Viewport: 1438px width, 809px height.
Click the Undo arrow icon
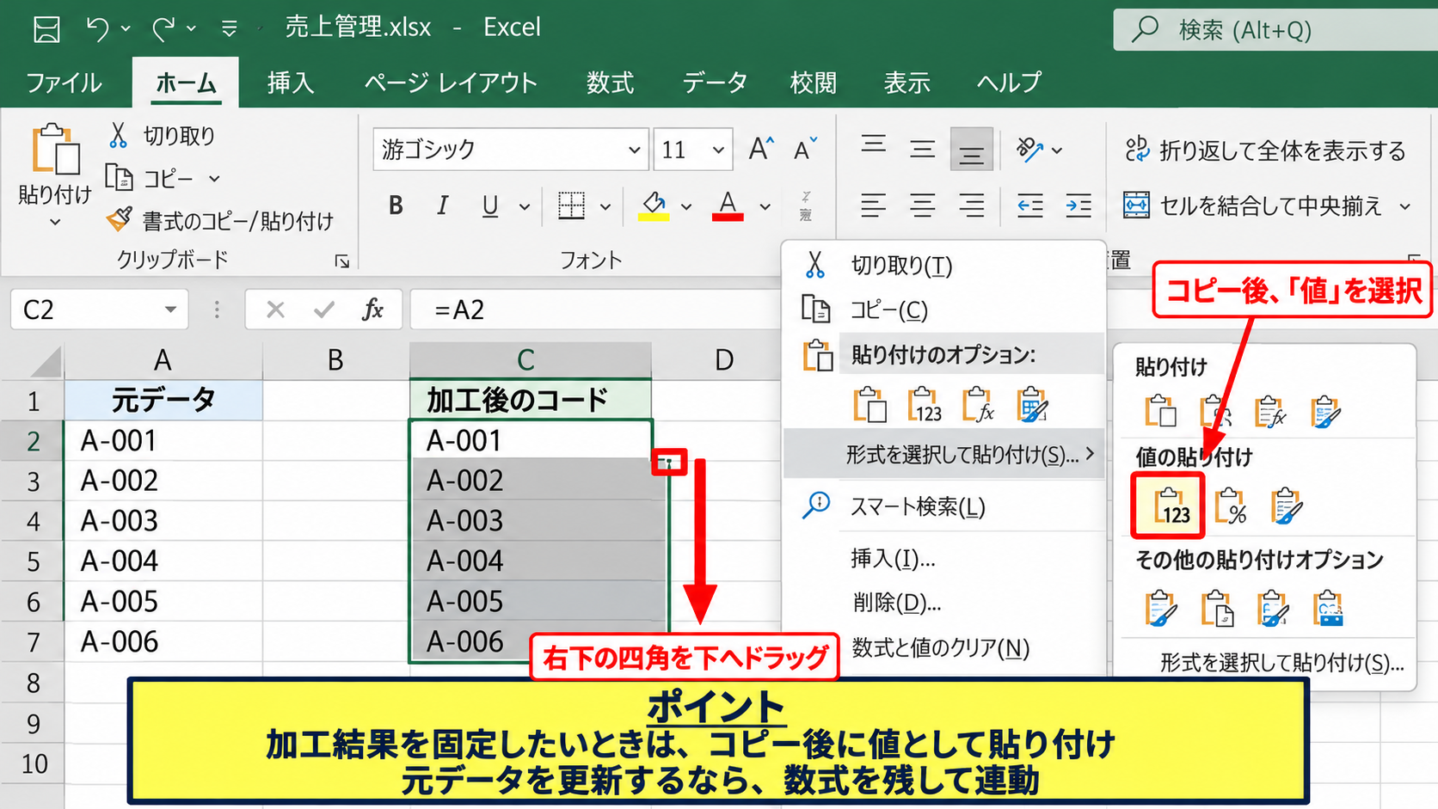(97, 29)
